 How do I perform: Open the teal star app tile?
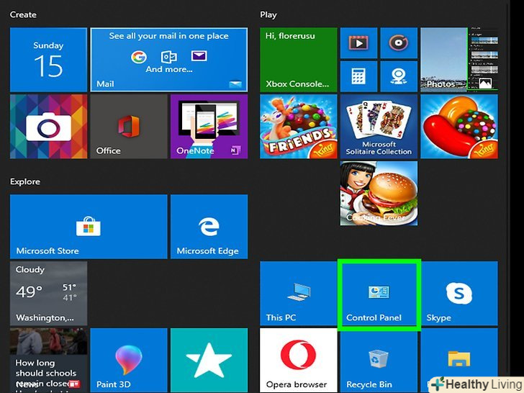(209, 360)
